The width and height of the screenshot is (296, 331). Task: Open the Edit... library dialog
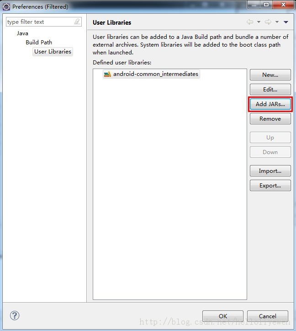[270, 89]
